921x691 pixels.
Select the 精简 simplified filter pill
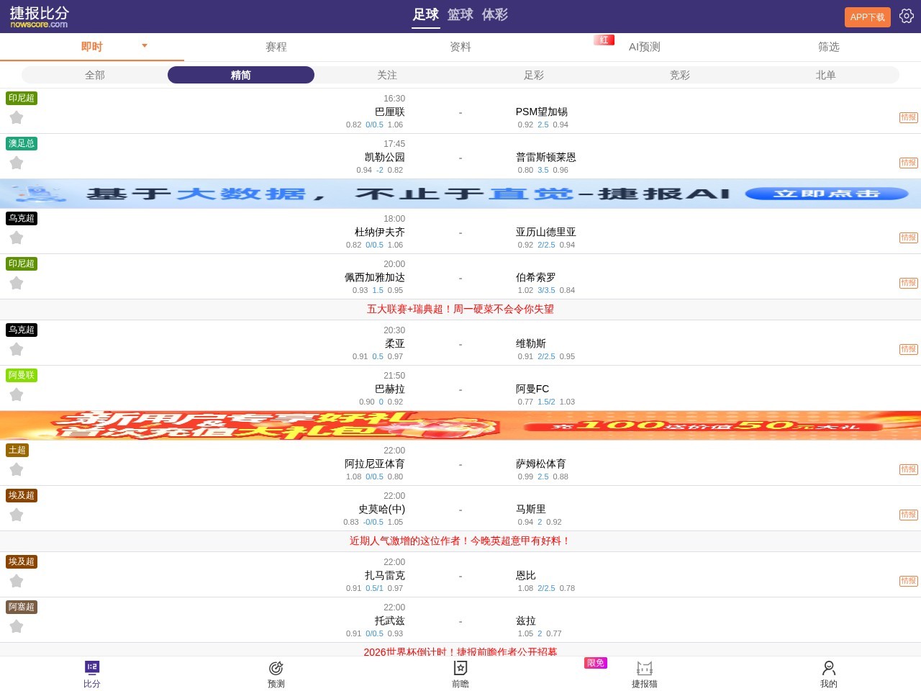tap(240, 74)
